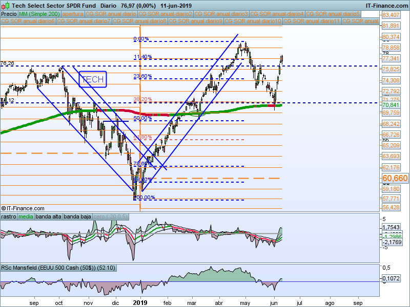Select the 77,341 price level label
This screenshot has width=410, height=307.
point(391,58)
